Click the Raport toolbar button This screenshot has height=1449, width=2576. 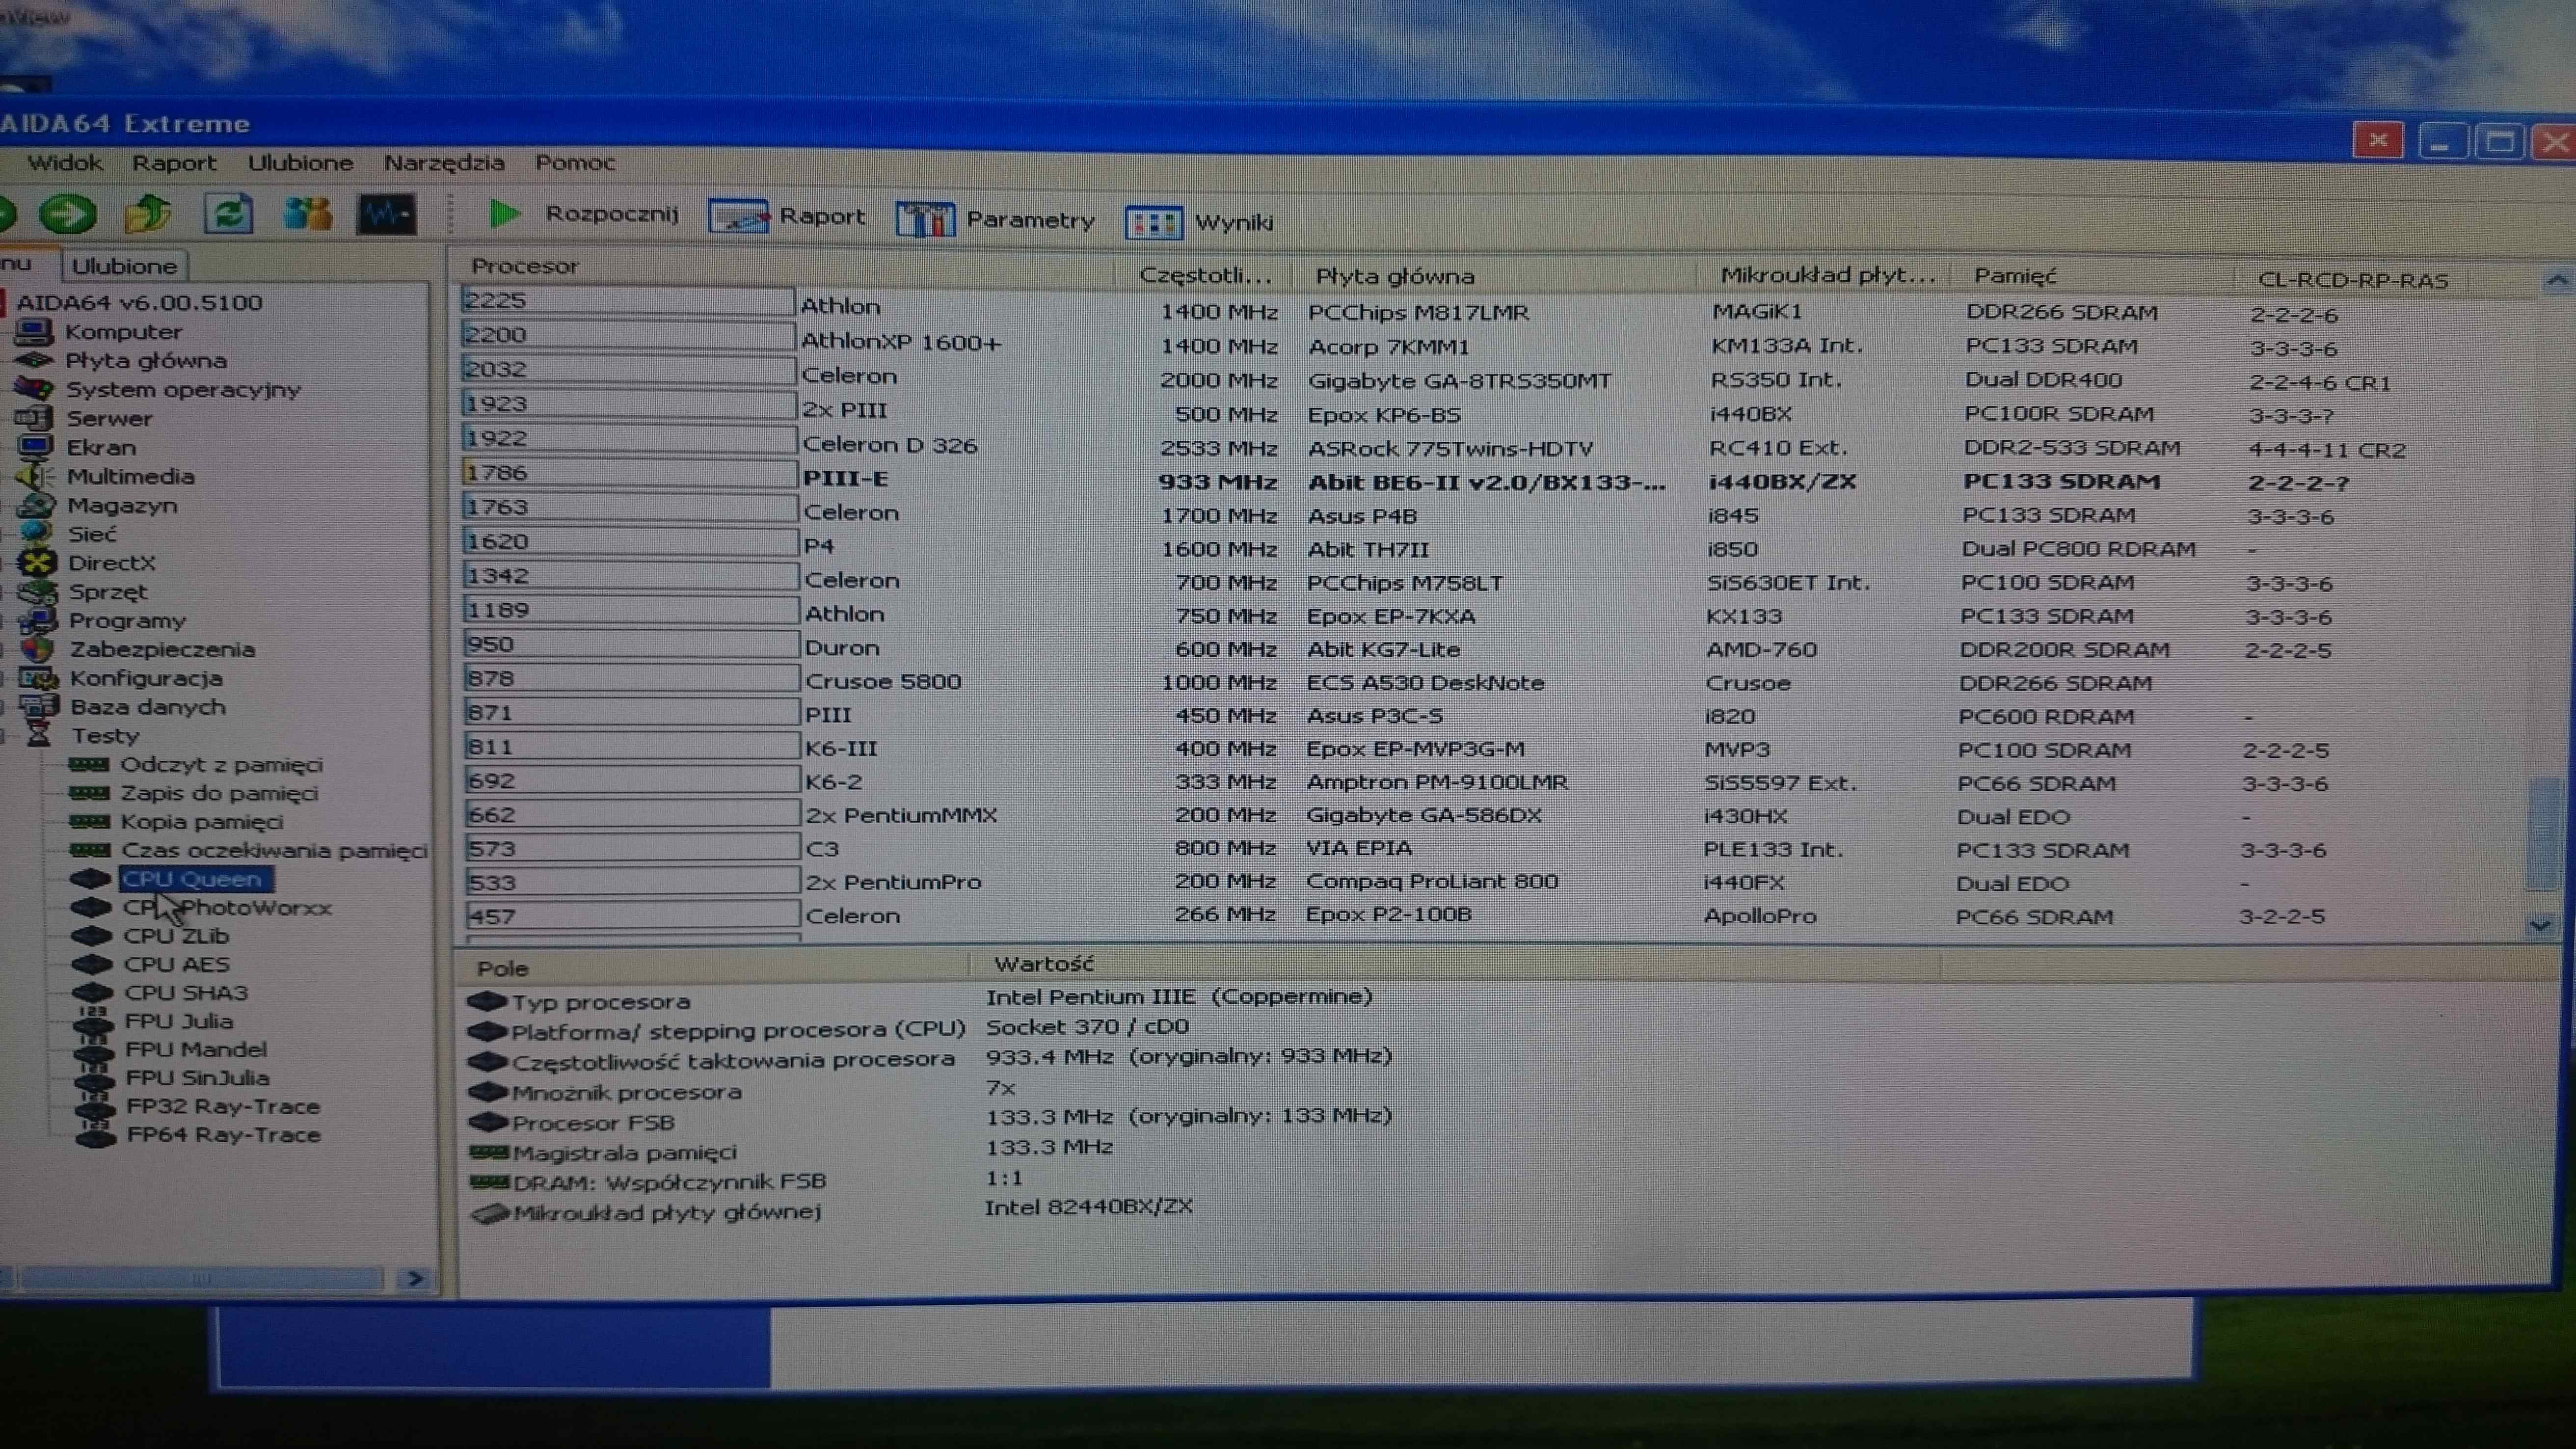787,216
